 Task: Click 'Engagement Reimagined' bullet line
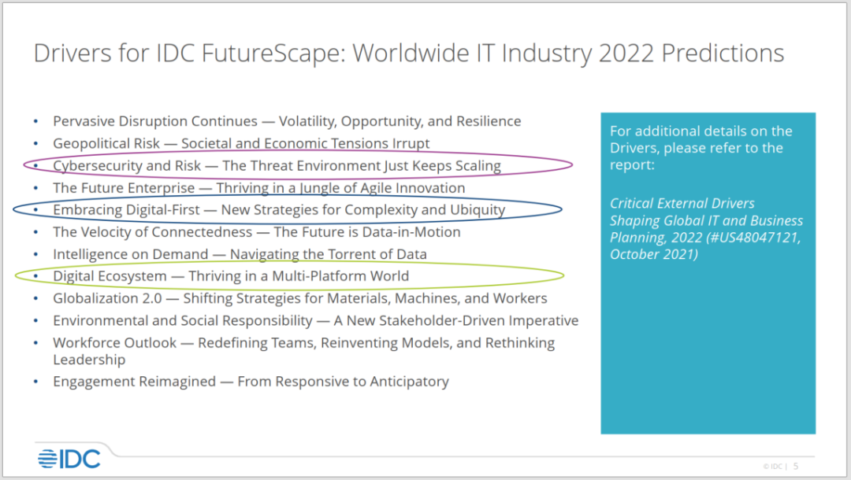coord(251,382)
